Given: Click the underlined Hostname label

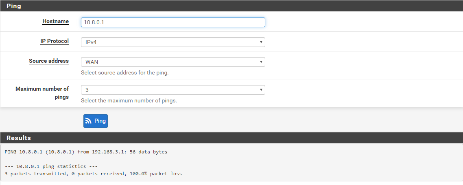Looking at the screenshot, I should [55, 21].
